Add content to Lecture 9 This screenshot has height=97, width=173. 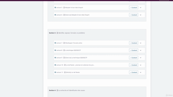click(x=134, y=58)
